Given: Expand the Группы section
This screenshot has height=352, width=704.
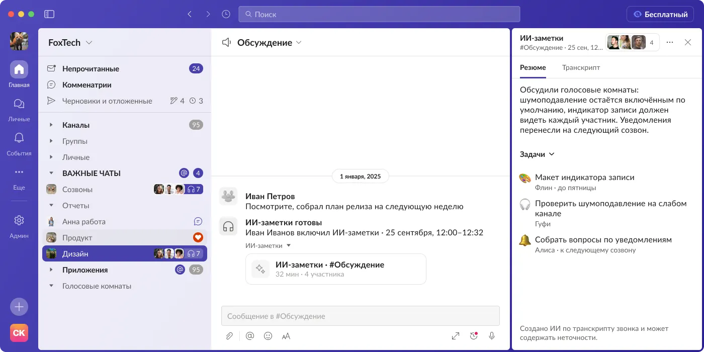Looking at the screenshot, I should coord(51,141).
